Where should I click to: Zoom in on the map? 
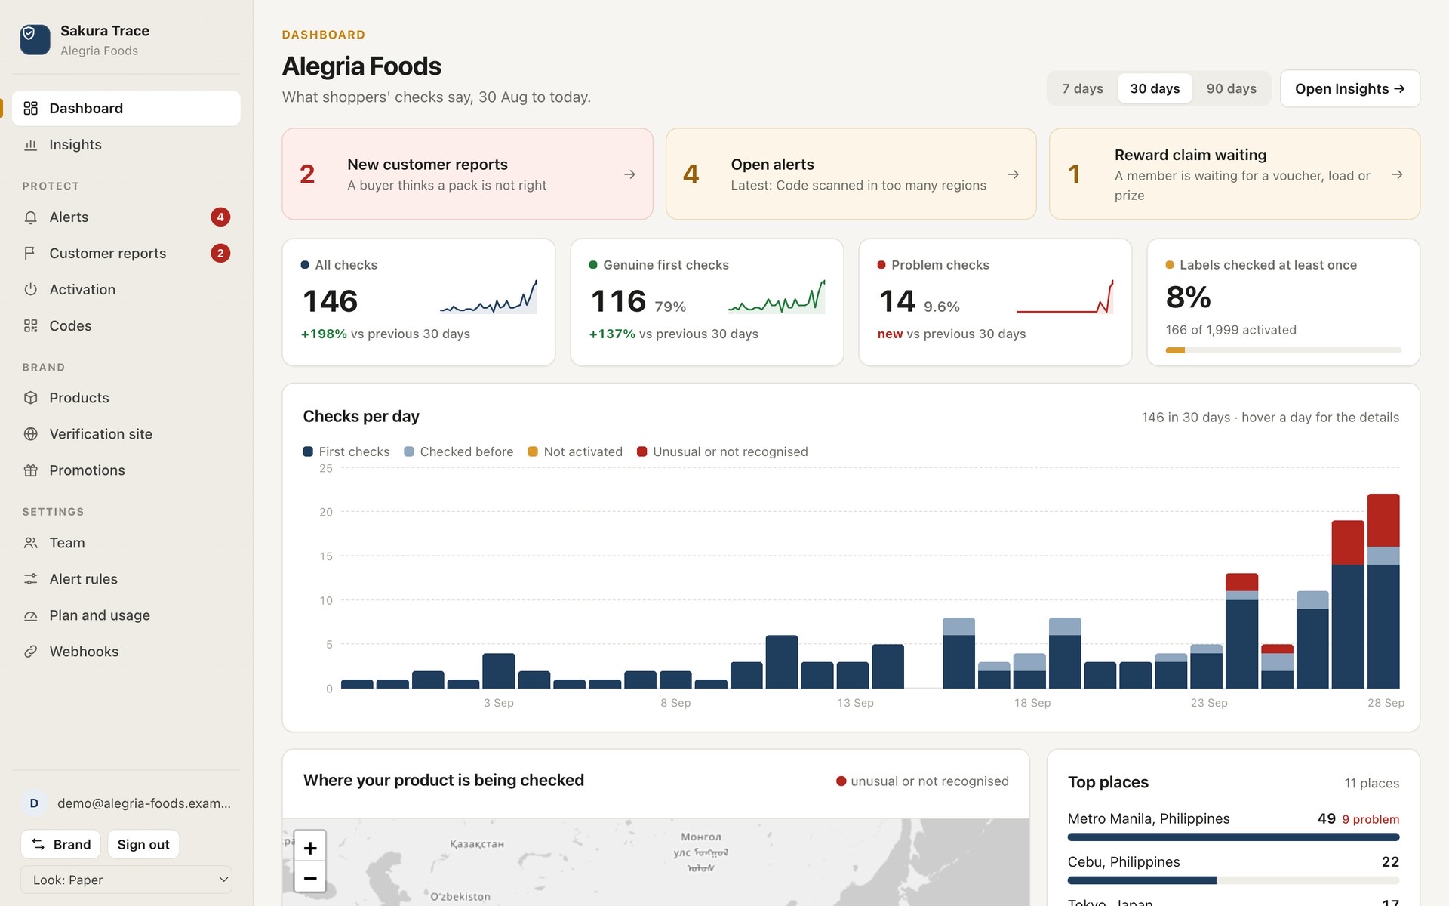[309, 848]
